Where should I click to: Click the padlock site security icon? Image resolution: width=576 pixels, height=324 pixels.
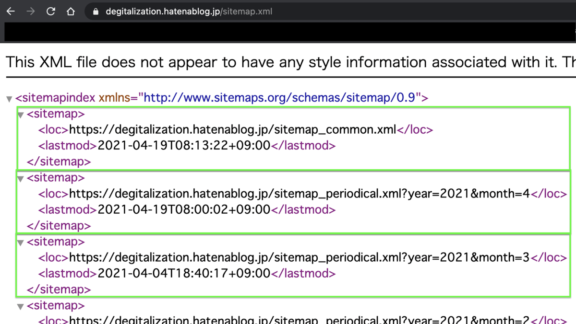(x=96, y=12)
